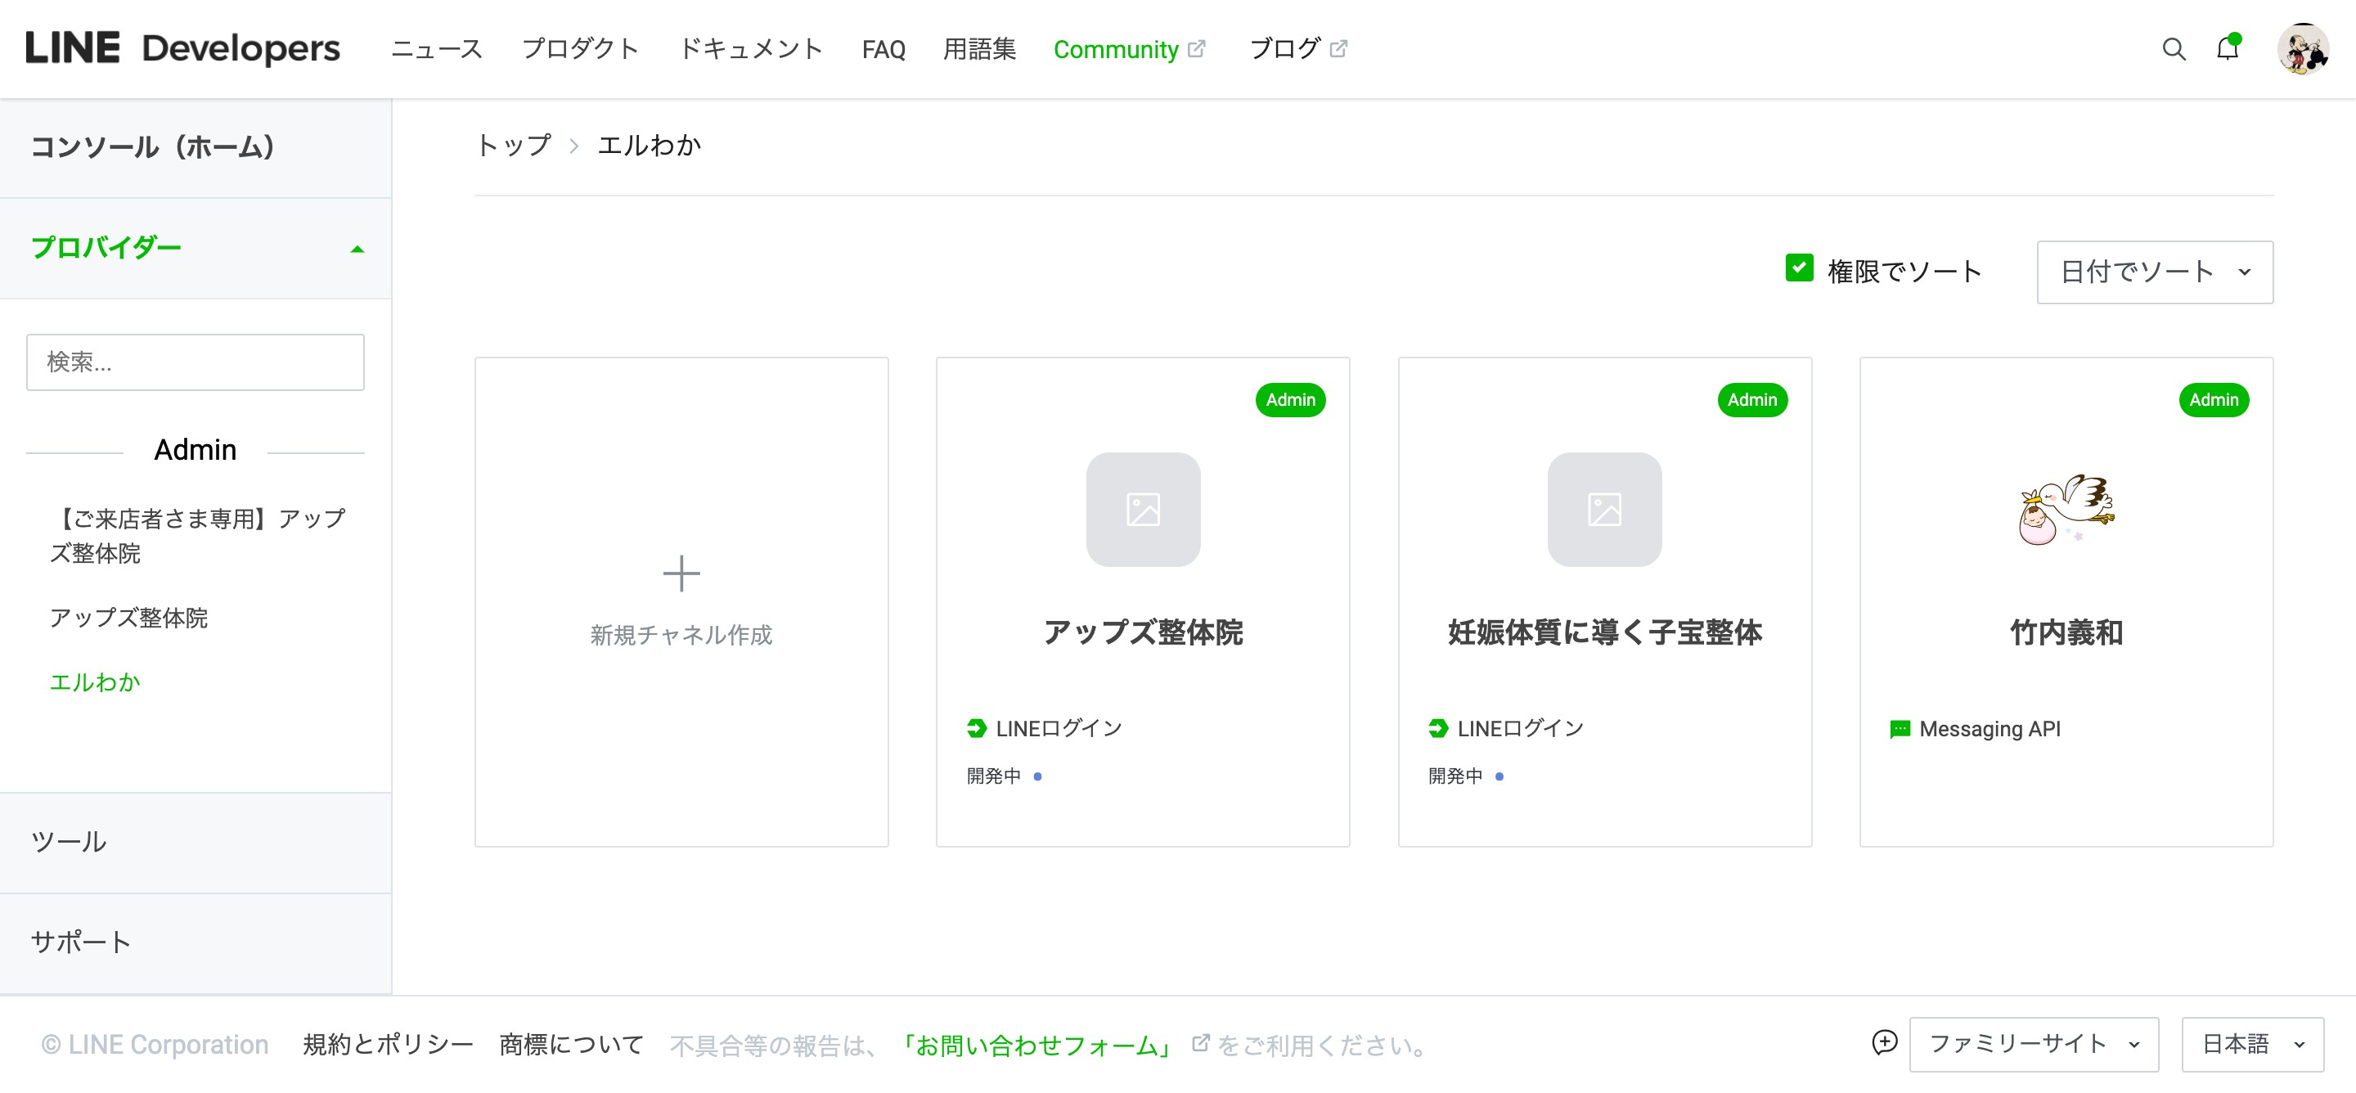Open the user profile avatar
The width and height of the screenshot is (2356, 1093).
pos(2302,49)
